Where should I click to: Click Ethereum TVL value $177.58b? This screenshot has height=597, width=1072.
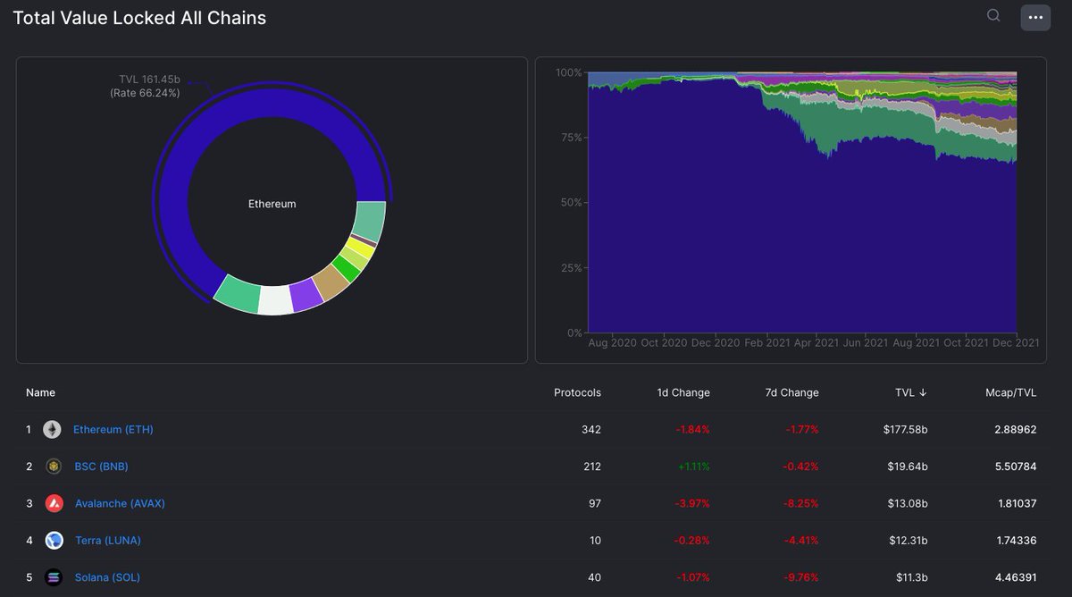click(x=905, y=430)
